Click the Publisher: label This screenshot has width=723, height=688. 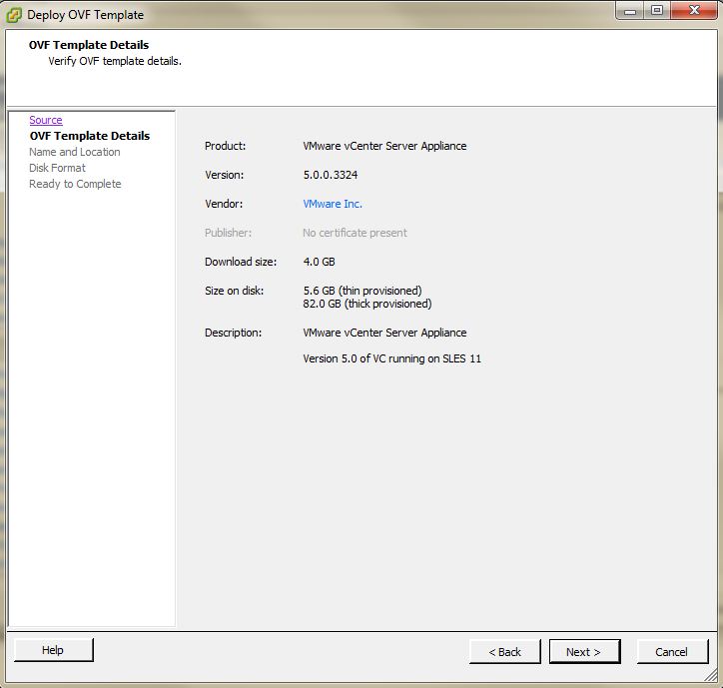coord(229,233)
